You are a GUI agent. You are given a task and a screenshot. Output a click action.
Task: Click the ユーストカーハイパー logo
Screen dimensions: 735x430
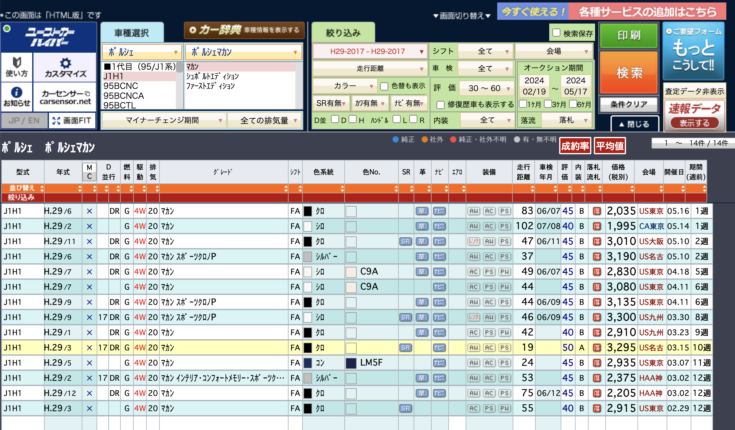point(49,37)
